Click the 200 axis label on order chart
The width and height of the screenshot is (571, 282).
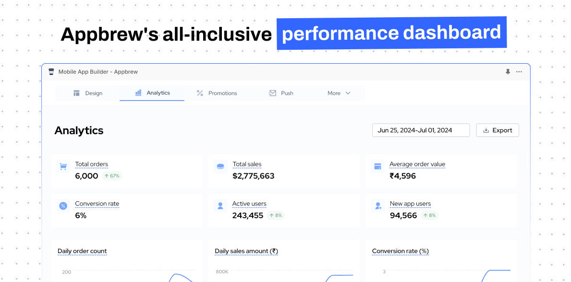click(x=67, y=272)
